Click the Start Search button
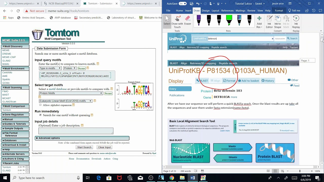 coord(84,147)
